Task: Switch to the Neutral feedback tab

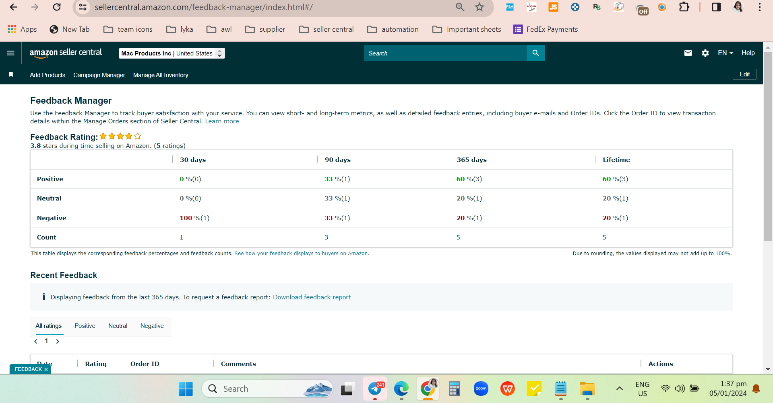Action: coord(118,326)
